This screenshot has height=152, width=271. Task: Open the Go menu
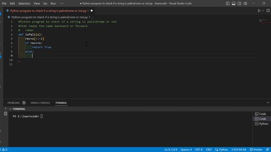(x=45, y=3)
